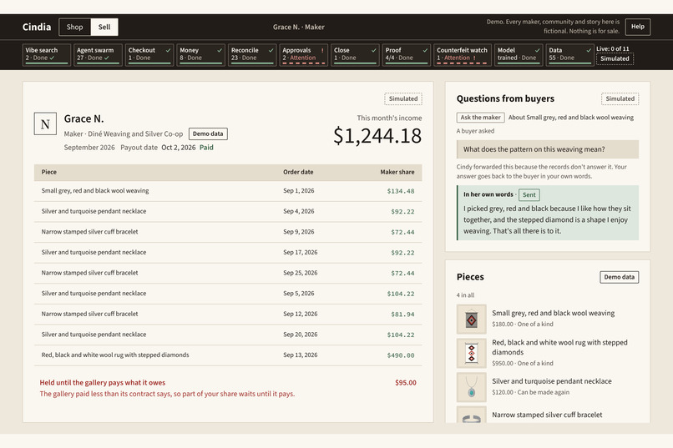Select the Sell mode tab
Image resolution: width=673 pixels, height=448 pixels.
point(104,27)
